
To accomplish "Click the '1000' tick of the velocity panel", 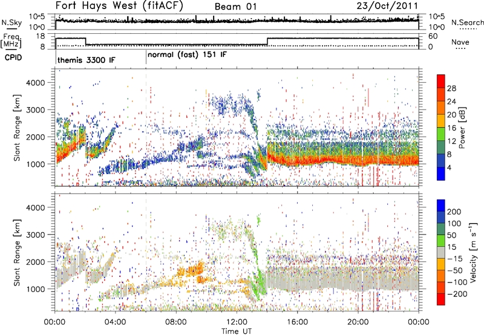I will click(x=35, y=289).
